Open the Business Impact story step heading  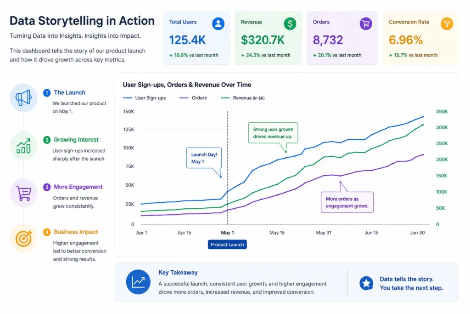pos(76,232)
